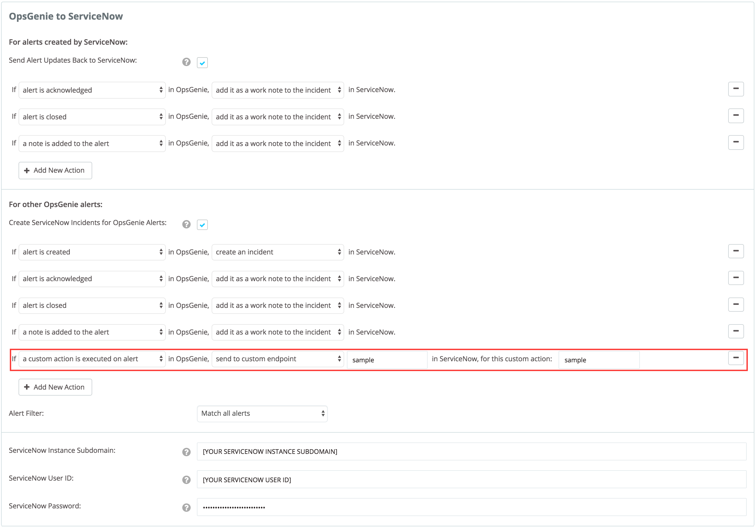Open Alert Filter 'Match all alerts' dropdown

pos(262,414)
